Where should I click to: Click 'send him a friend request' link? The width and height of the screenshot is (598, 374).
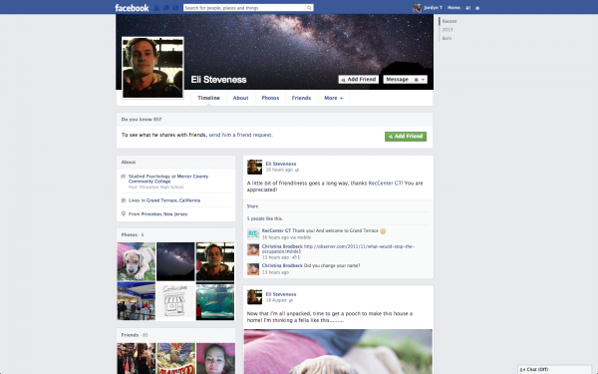pos(240,135)
